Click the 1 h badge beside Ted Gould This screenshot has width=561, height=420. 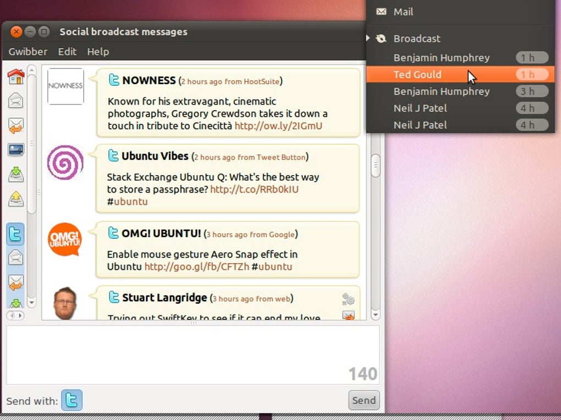[x=532, y=74]
